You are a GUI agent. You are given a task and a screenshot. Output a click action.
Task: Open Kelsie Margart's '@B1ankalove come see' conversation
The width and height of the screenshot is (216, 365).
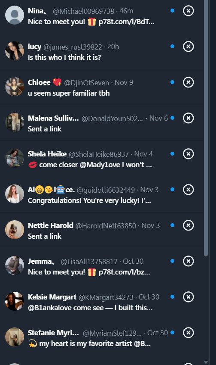[x=90, y=308]
